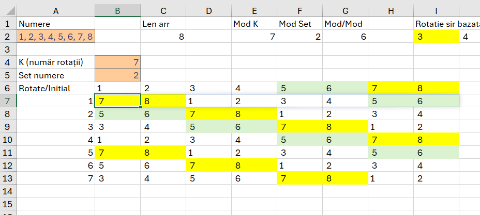This screenshot has width=480, height=215.
Task: Select entire row 3 via header
Action: coord(7,49)
